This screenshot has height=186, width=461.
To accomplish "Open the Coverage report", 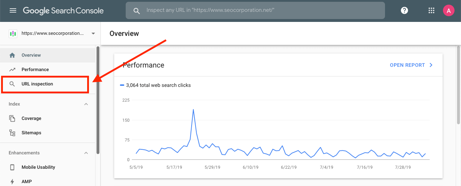I will 48,118.
